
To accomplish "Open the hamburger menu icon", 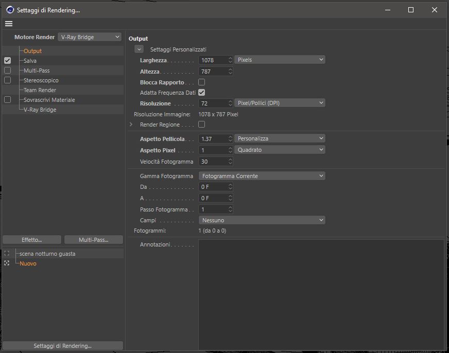I will [x=9, y=24].
